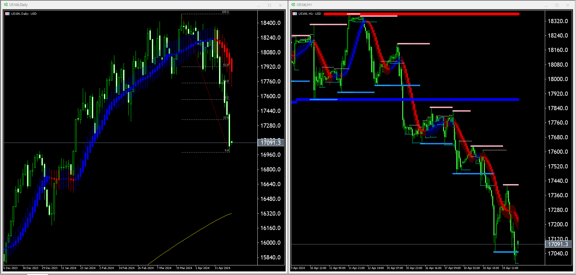Click the 17840.0 price level on H1 scale
Image resolution: width=576 pixels, height=275 pixels.
tap(558, 108)
